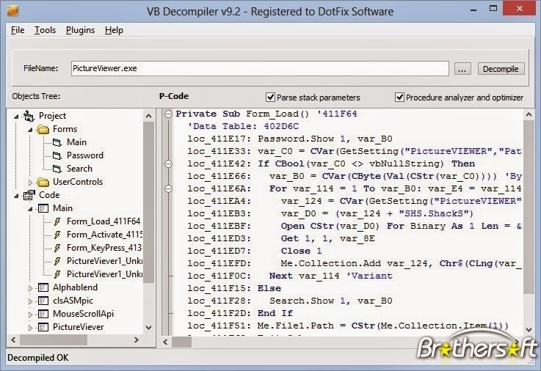The height and width of the screenshot is (371, 541).
Task: Click the clsASMpic module icon
Action: click(x=43, y=301)
